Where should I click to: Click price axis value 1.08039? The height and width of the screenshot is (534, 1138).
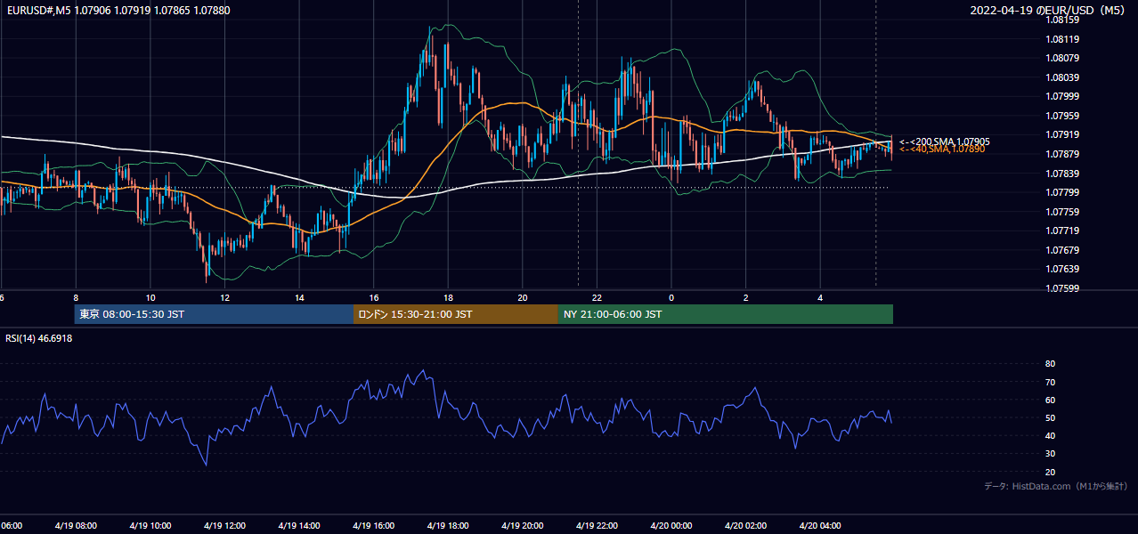(1062, 77)
